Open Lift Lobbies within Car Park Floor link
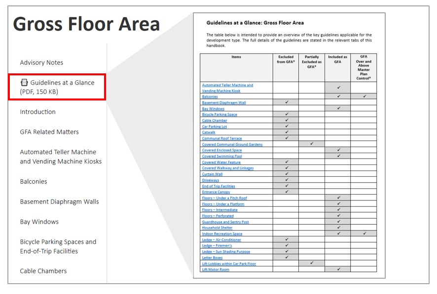Screen dimensions: 437x294 (x=229, y=263)
